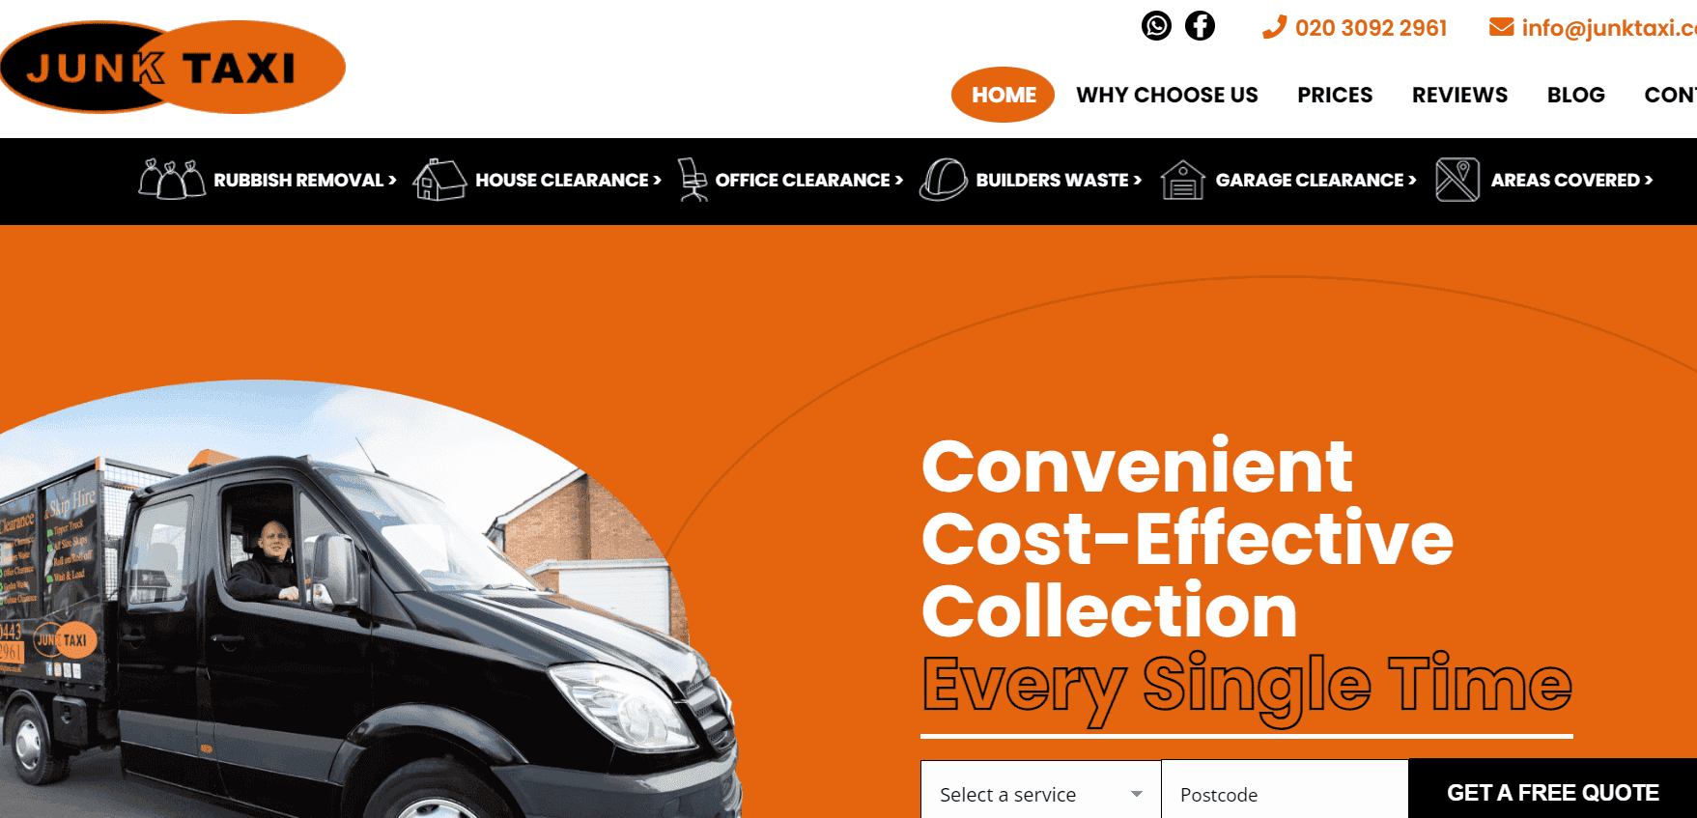
Task: Open the Prices page
Action: pyautogui.click(x=1335, y=95)
